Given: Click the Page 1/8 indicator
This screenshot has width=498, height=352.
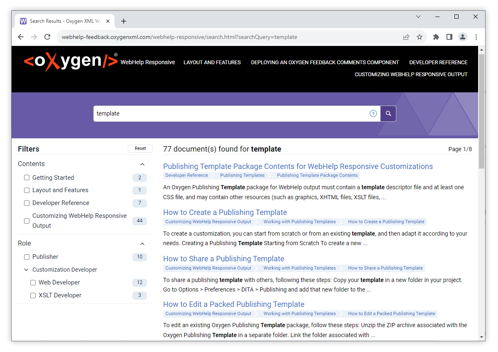Looking at the screenshot, I should [x=460, y=149].
